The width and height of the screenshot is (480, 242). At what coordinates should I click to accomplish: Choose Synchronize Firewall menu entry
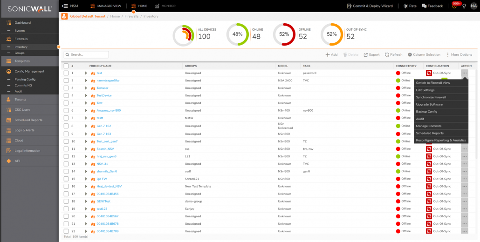click(441, 97)
